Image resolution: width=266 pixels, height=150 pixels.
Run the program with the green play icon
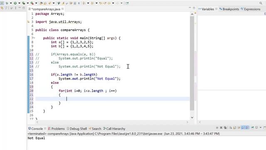15,3
